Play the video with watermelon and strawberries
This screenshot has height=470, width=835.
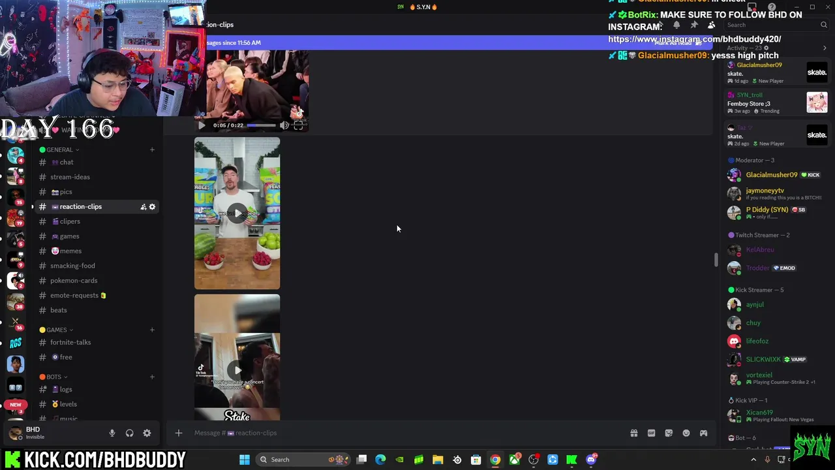(237, 213)
